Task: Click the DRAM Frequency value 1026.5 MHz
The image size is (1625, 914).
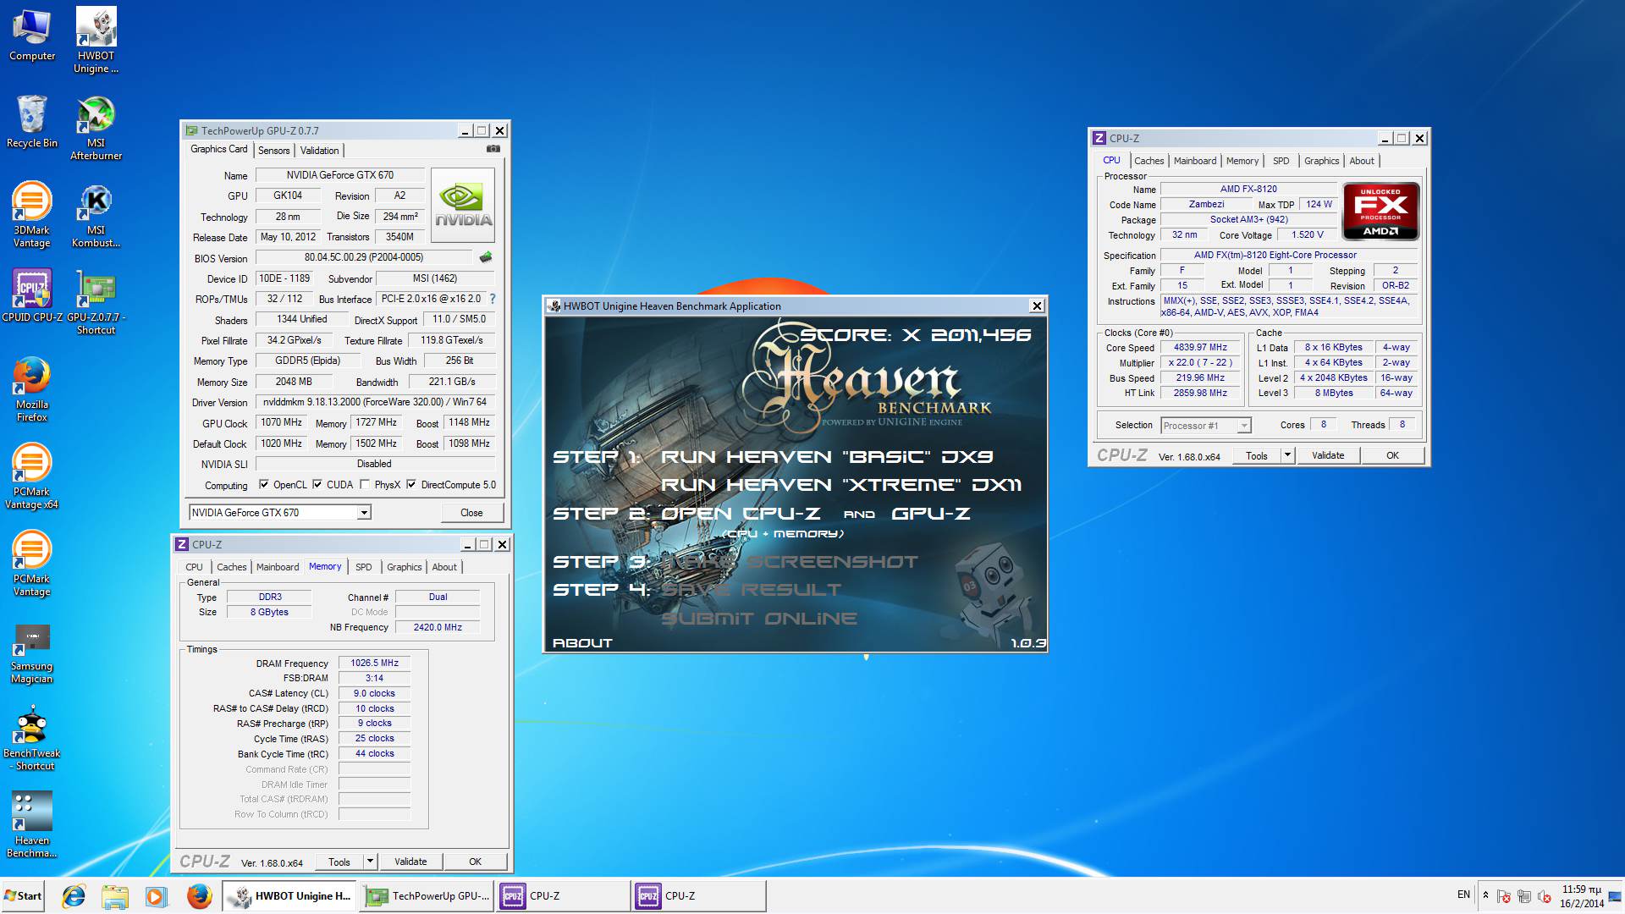Action: (374, 663)
